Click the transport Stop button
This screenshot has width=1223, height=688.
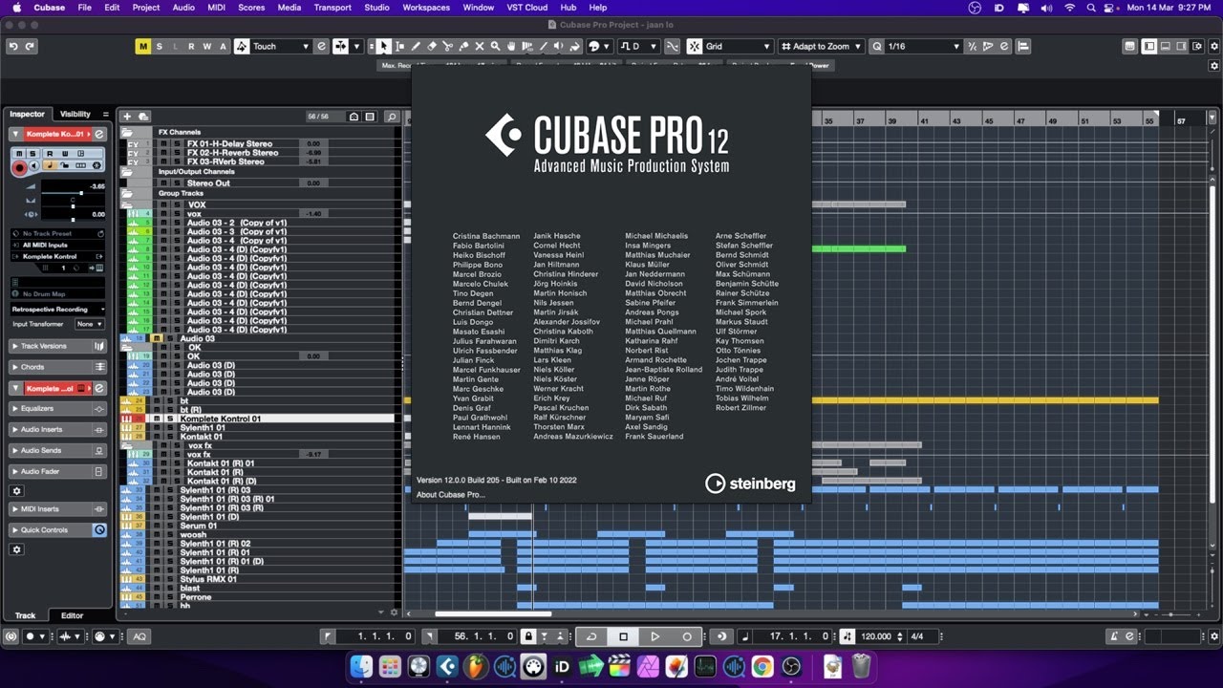point(623,636)
